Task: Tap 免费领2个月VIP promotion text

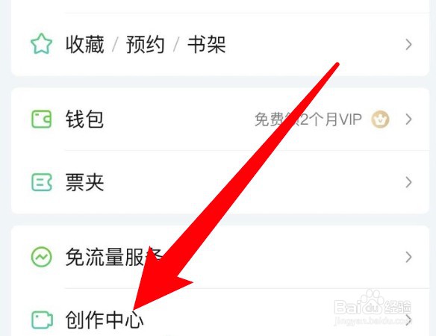Action: pyautogui.click(x=308, y=119)
